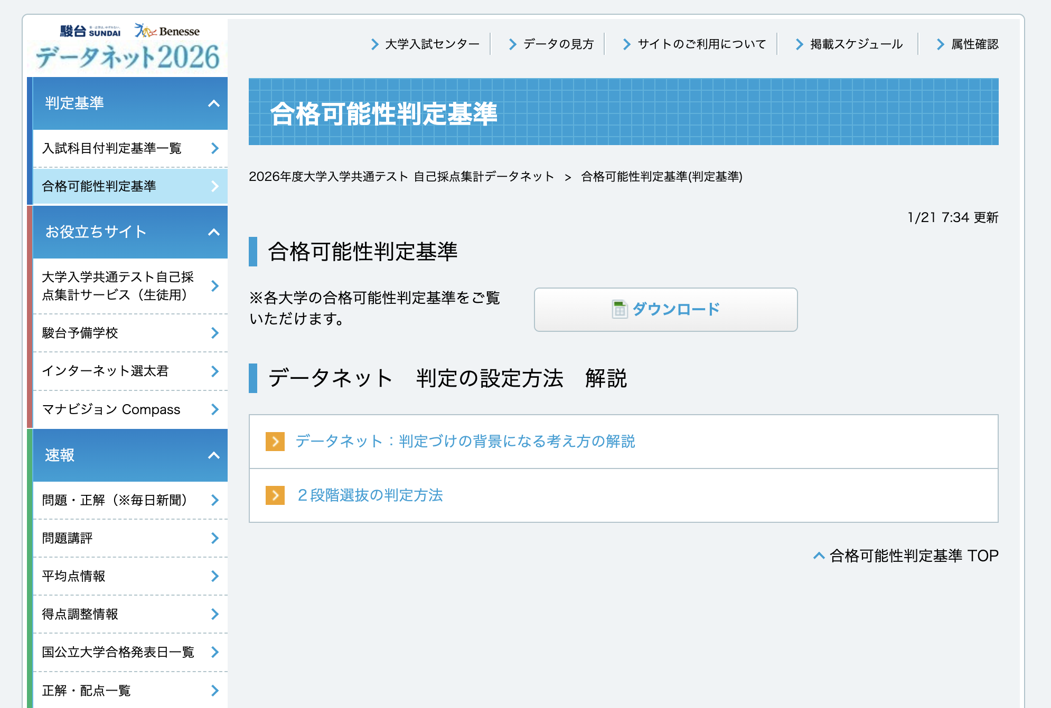Click the orange arrow beside 判定づけの背景になる考え方の解説

(275, 442)
